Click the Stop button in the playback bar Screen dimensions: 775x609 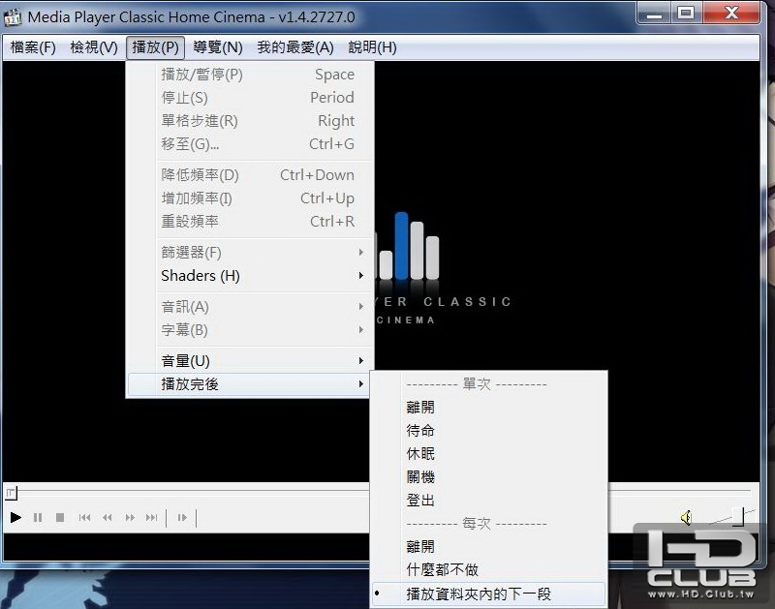[x=60, y=518]
